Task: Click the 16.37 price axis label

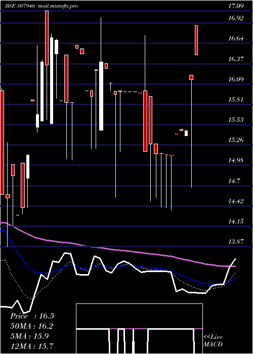Action: coord(236,59)
